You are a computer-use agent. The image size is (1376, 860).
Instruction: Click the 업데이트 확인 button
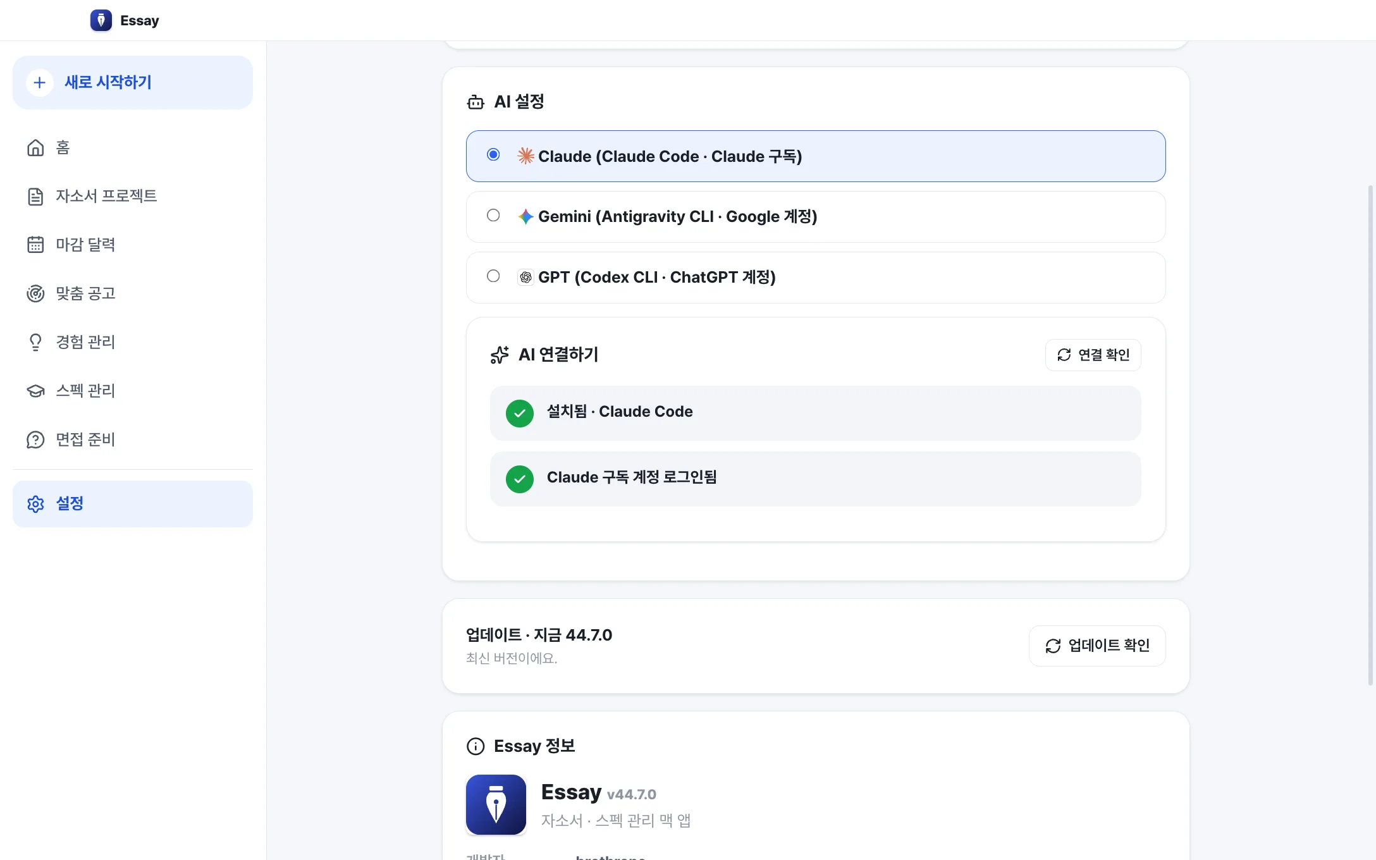(1097, 646)
